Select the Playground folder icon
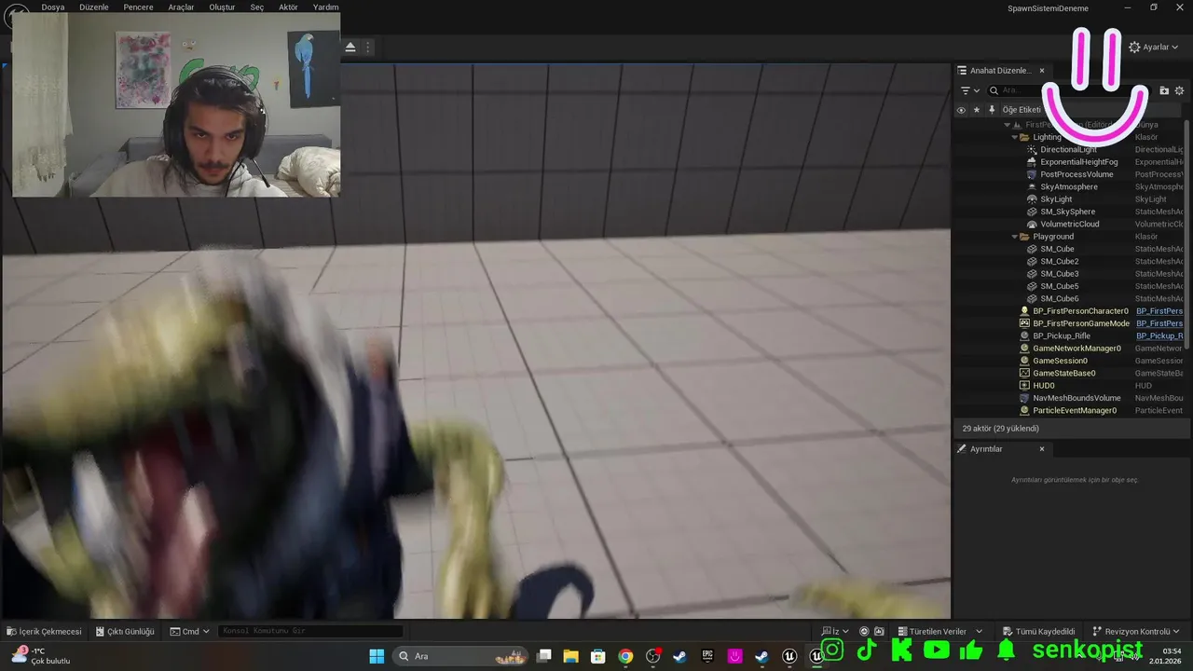The image size is (1193, 671). pos(1024,237)
